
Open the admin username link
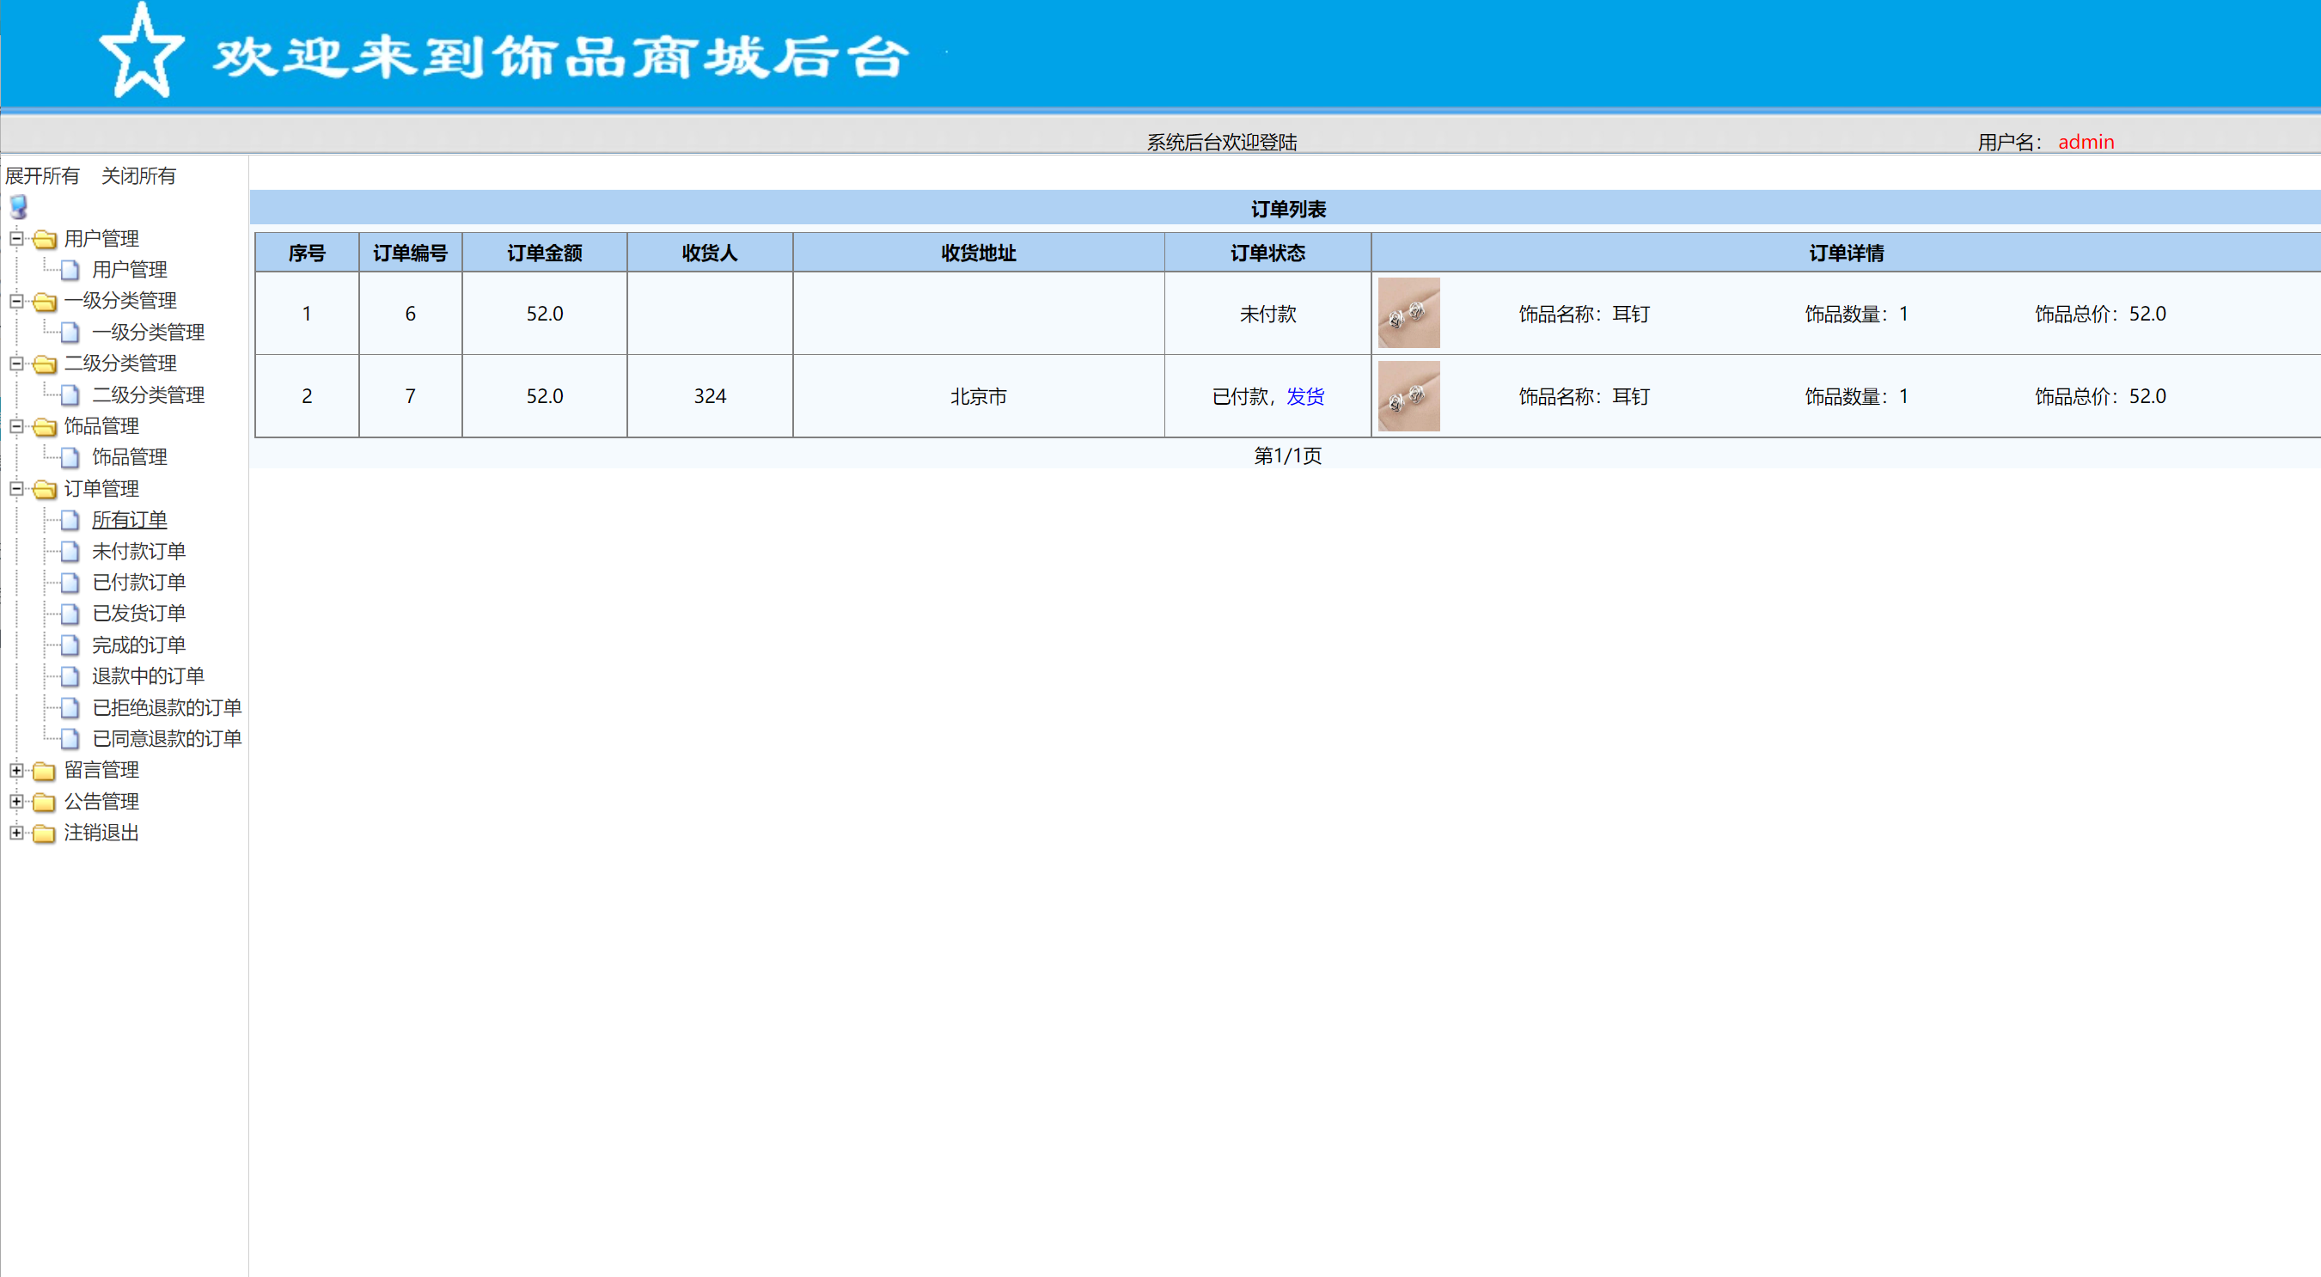point(2086,142)
